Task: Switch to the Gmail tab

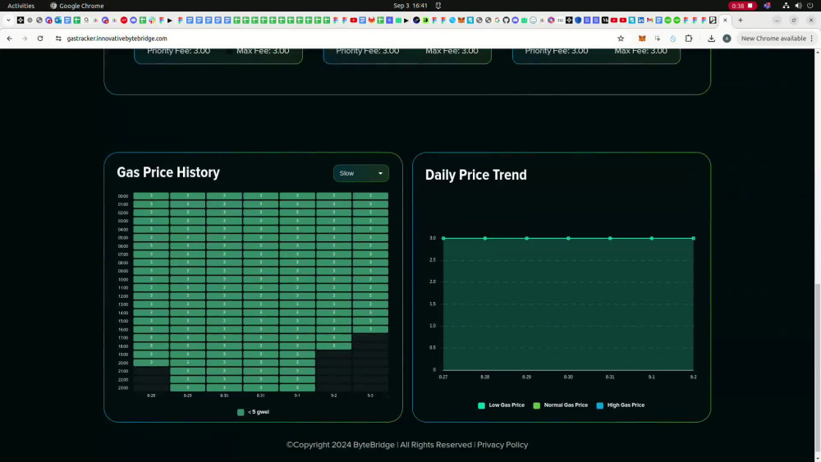Action: pyautogui.click(x=649, y=21)
